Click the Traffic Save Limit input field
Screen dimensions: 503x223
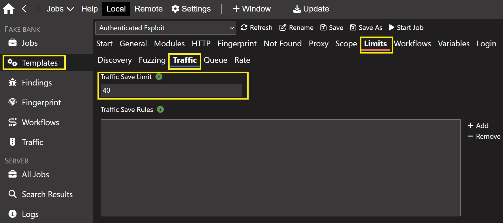(x=171, y=91)
